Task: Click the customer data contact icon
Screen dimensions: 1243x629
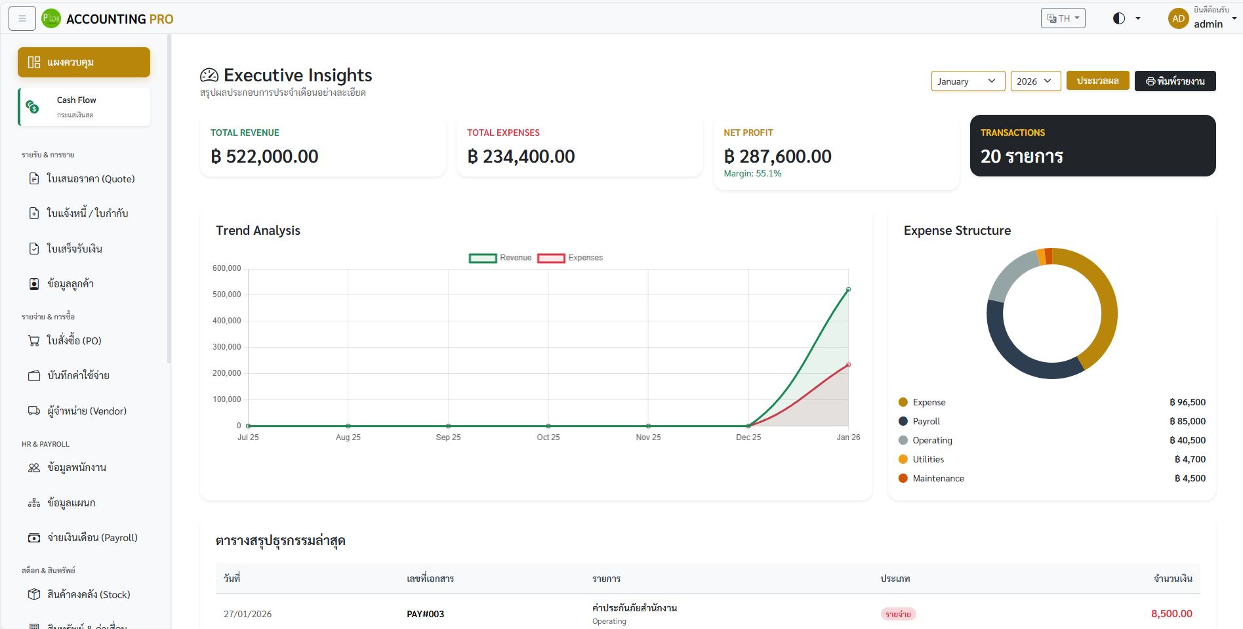Action: pos(34,284)
